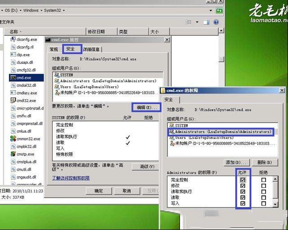Sort files by 修改日期 column header
Viewport: 288px width, 230px height.
(102, 32)
